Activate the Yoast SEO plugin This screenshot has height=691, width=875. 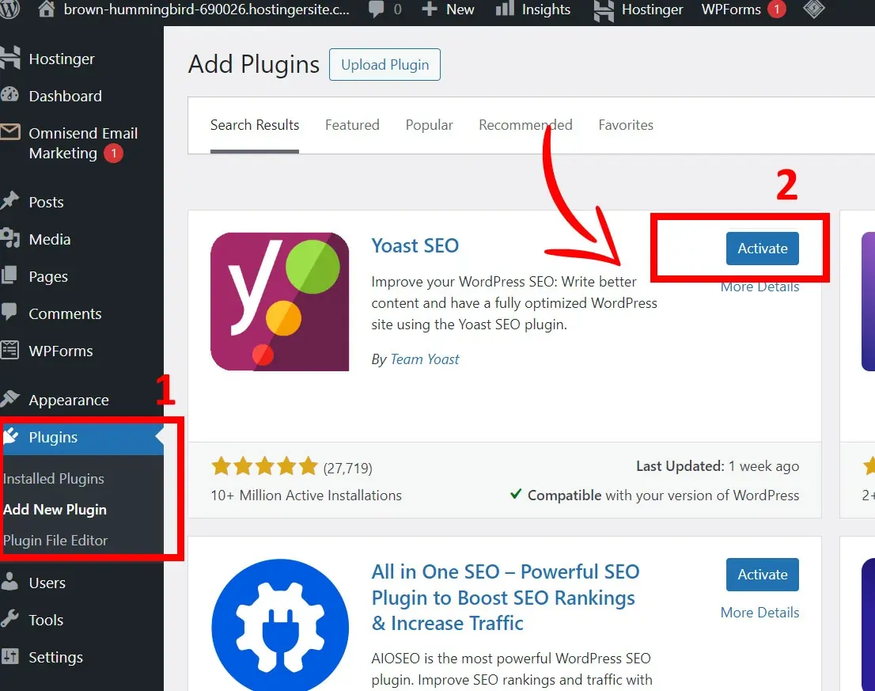coord(762,248)
